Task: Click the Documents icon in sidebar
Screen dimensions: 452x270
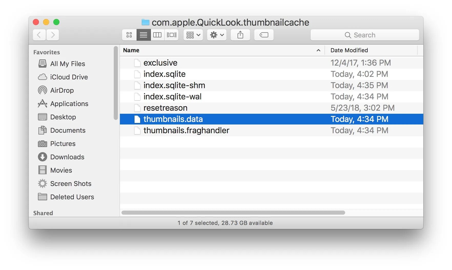Action: click(x=42, y=130)
